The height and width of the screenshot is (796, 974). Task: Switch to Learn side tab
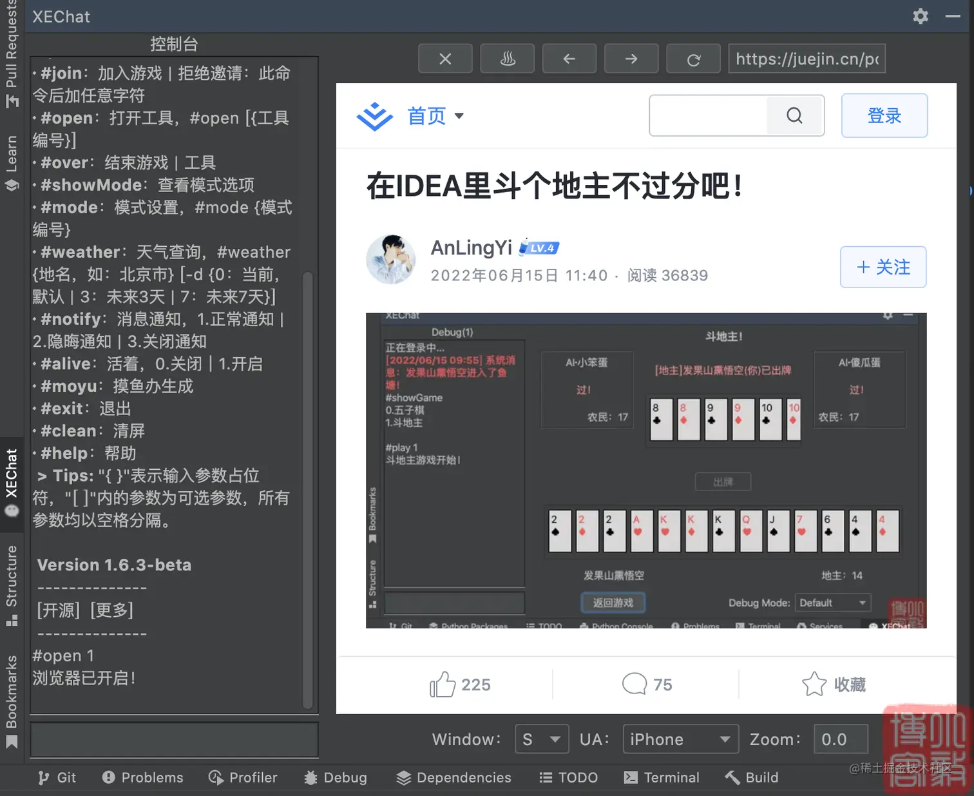tap(12, 163)
